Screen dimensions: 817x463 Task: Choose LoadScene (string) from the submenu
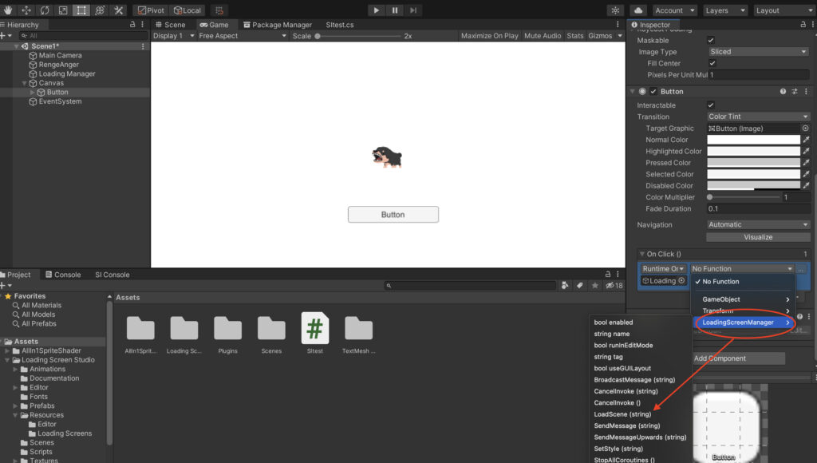click(622, 414)
